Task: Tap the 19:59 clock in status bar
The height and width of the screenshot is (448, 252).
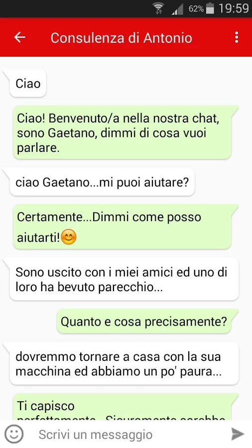Action: tap(234, 8)
